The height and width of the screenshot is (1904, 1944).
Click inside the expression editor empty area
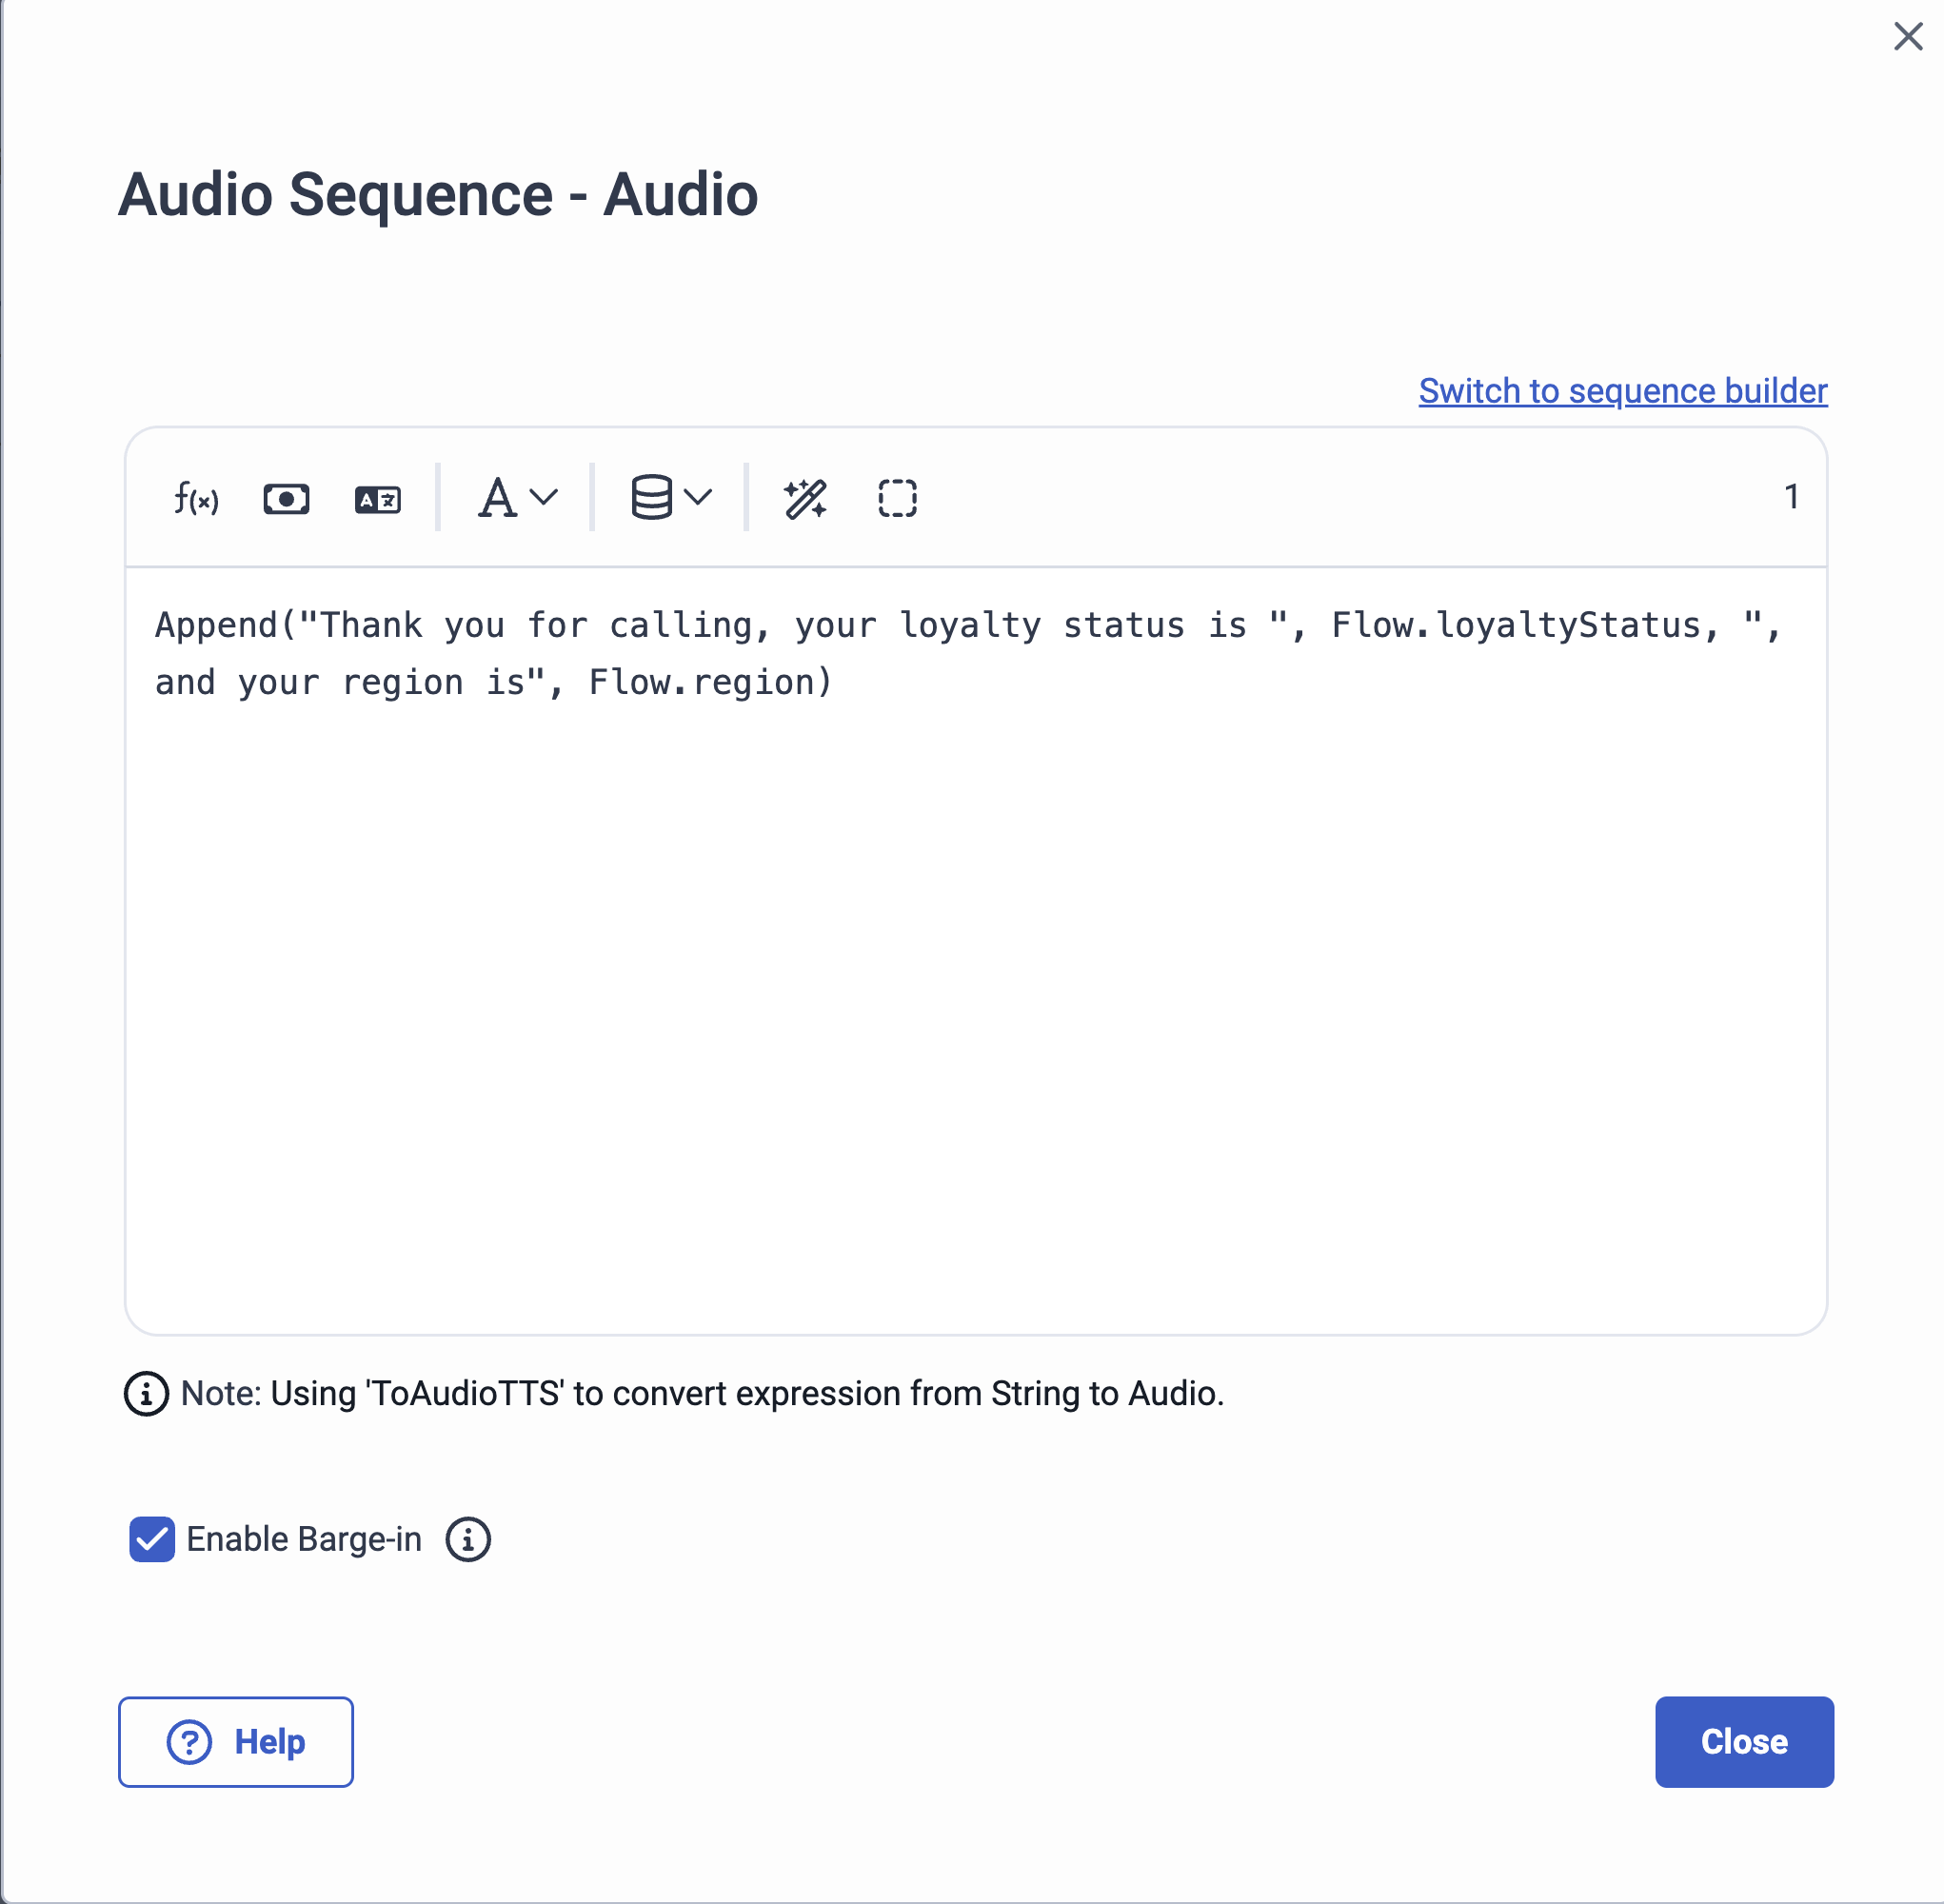click(x=975, y=1000)
